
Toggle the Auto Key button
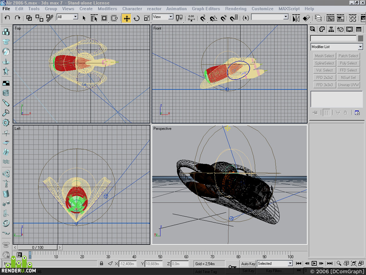(x=248, y=264)
